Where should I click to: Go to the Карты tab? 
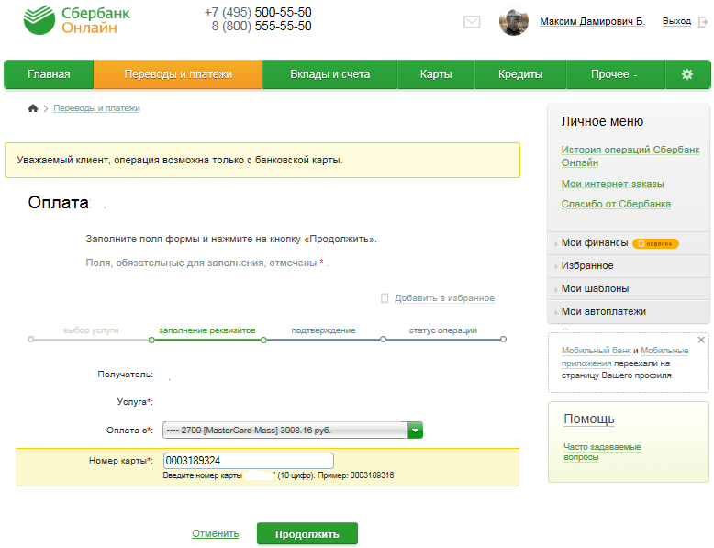[x=436, y=74]
